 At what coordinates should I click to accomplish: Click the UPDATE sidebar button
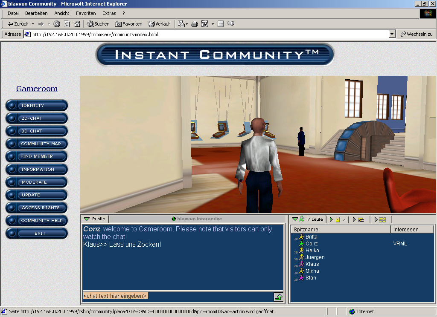[x=37, y=195]
